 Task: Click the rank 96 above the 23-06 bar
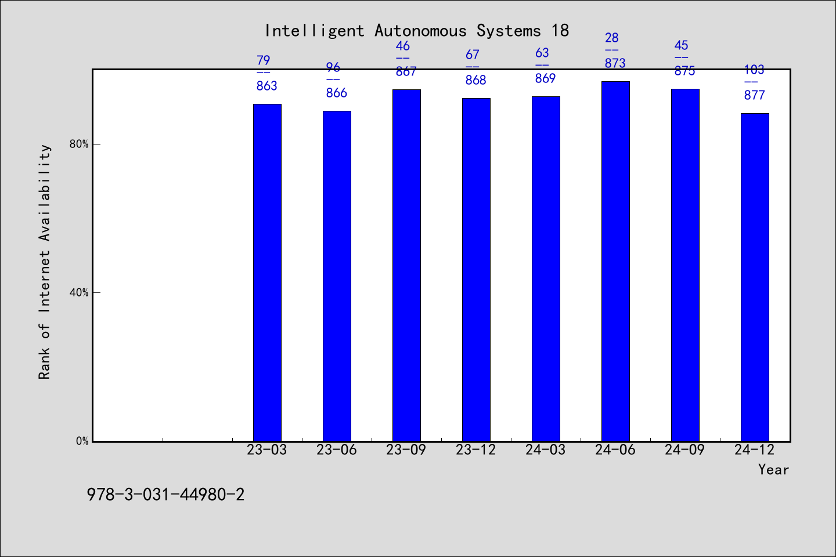coord(333,67)
